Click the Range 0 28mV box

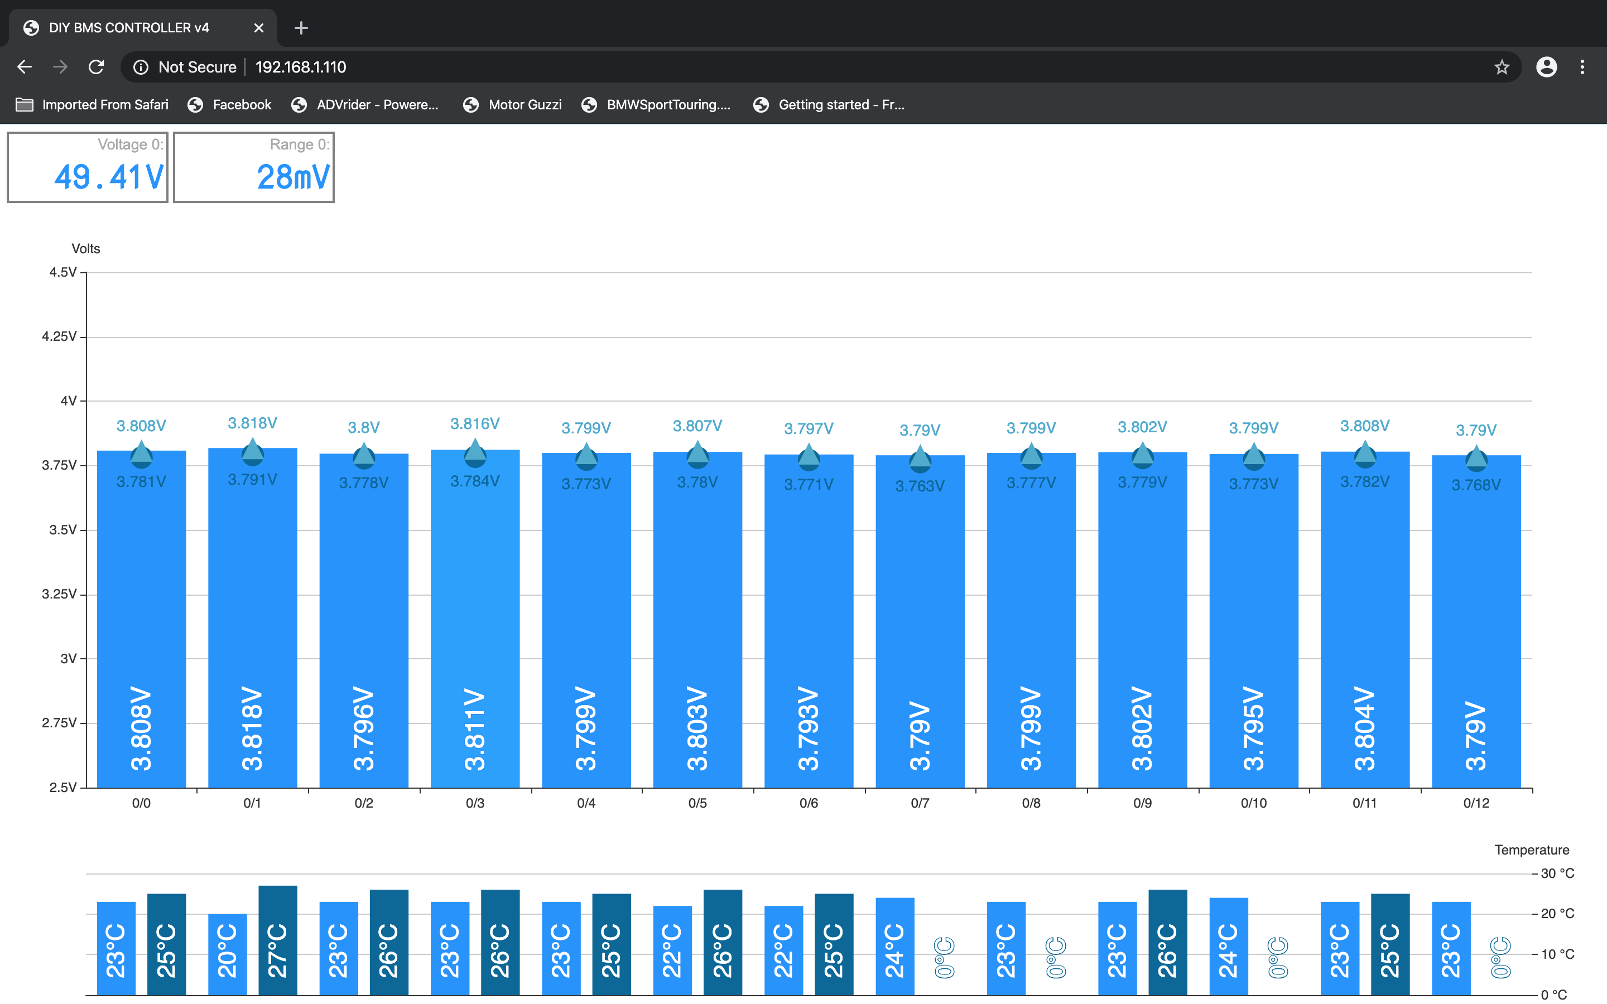click(254, 167)
